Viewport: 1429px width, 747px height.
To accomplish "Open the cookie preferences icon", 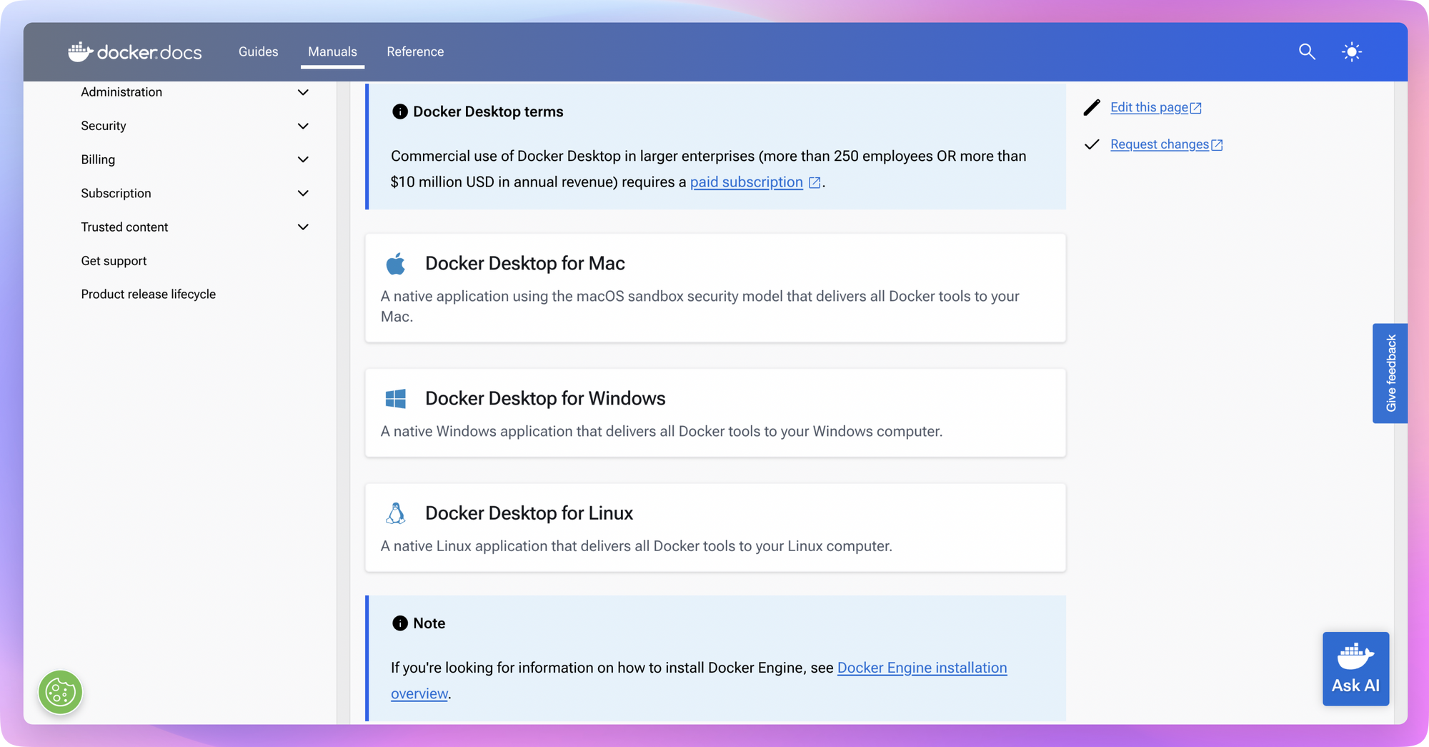I will click(61, 692).
